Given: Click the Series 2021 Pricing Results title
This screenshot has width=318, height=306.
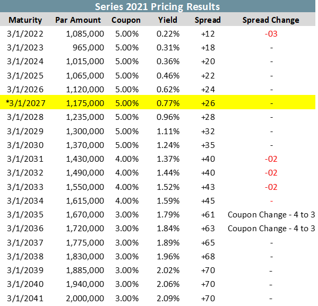Looking at the screenshot, I should [157, 7].
